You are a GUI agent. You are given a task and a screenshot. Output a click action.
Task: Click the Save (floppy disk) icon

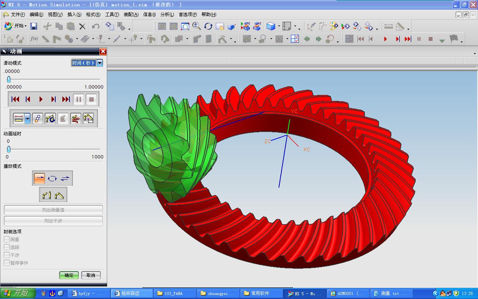pos(34,26)
